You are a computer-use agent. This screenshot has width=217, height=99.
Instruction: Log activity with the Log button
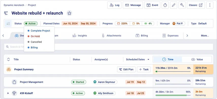[x=114, y=5]
